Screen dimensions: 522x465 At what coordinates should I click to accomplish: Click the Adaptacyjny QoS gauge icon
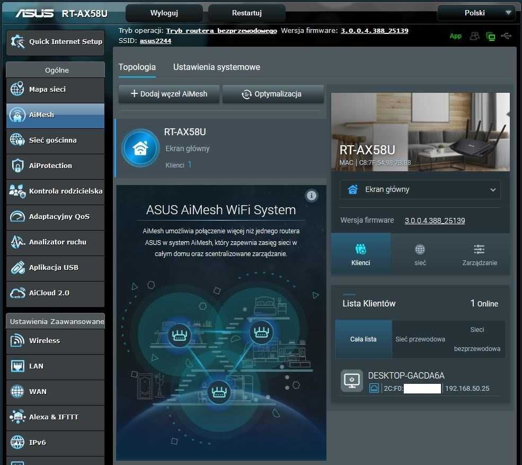click(17, 216)
